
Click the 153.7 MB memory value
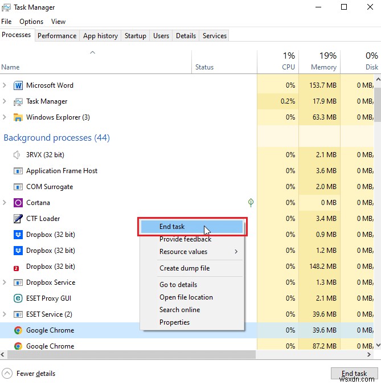pos(323,85)
